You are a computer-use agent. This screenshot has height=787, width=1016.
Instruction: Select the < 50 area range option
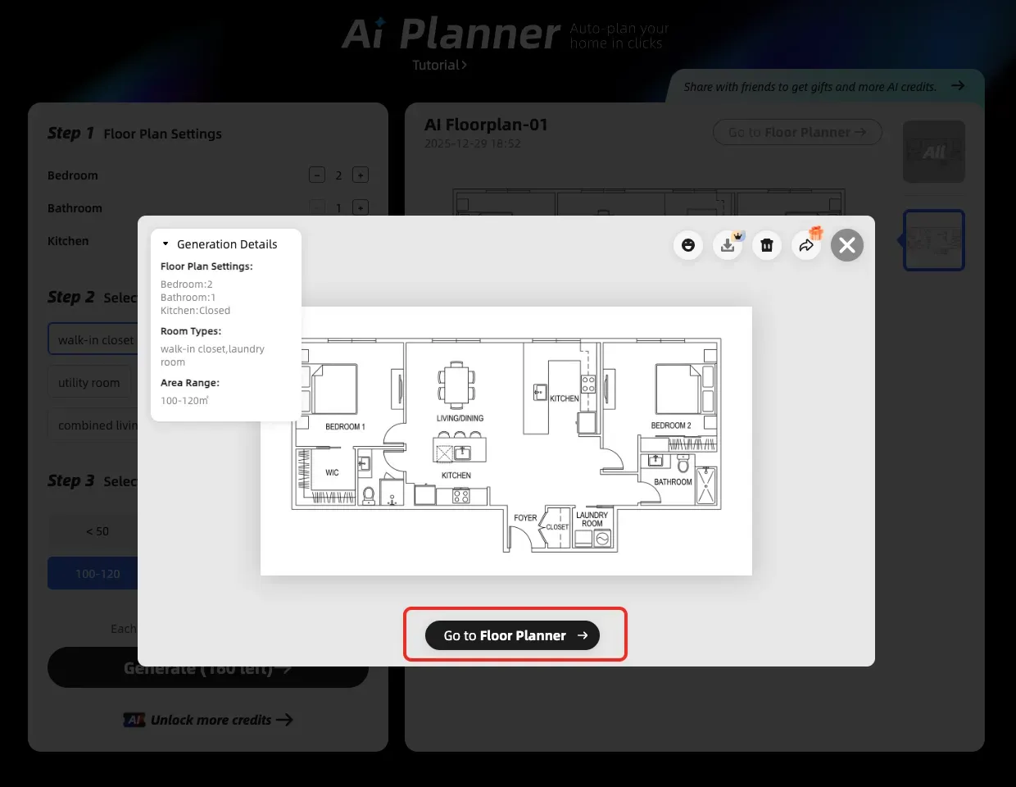(x=96, y=531)
